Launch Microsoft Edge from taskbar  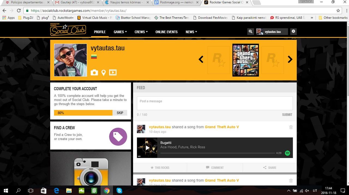[56, 191]
